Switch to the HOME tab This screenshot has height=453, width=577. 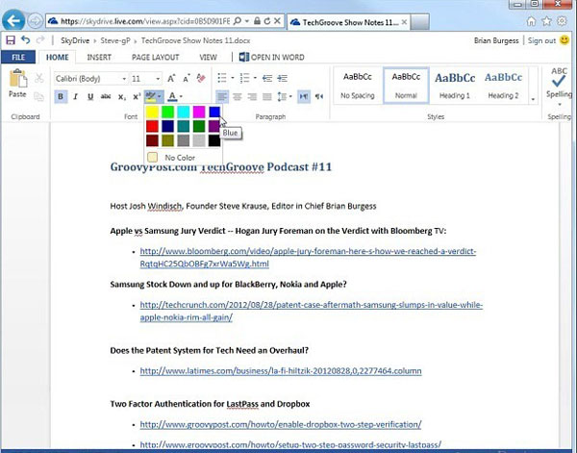(x=57, y=57)
